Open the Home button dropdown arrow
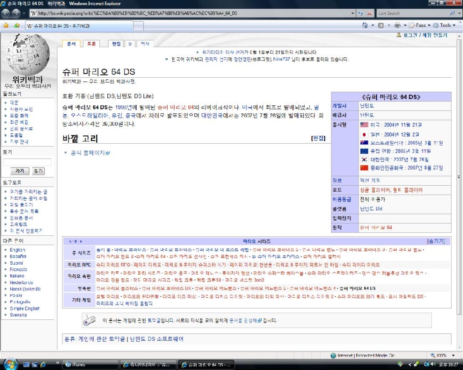The height and width of the screenshot is (370, 463). (373, 25)
